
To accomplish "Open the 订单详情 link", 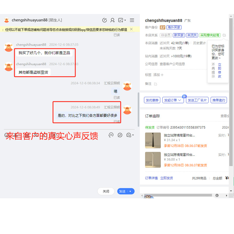I will coord(151,178).
